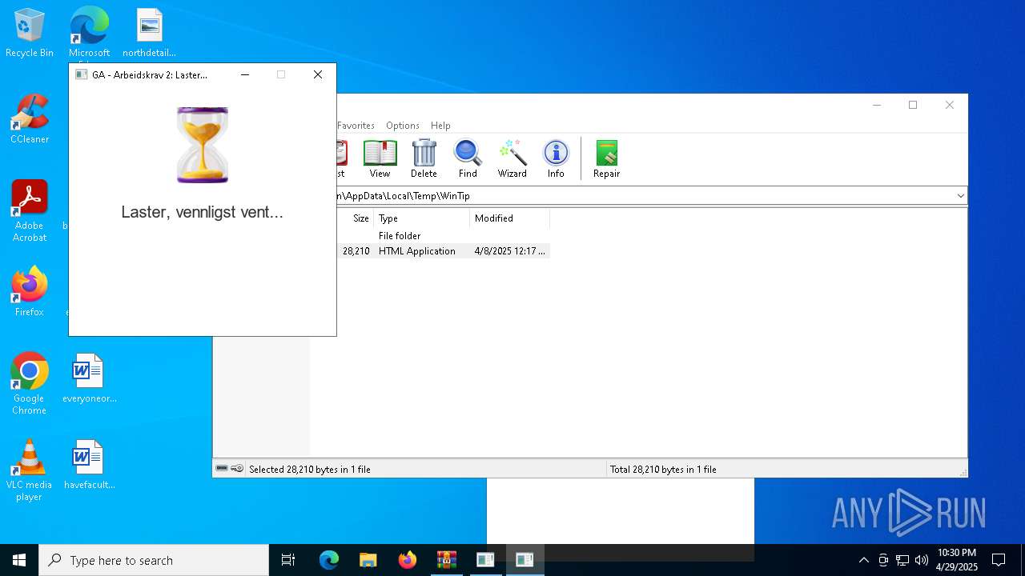Open the Find tool in WinRAR
Image resolution: width=1025 pixels, height=576 pixels.
tap(468, 158)
